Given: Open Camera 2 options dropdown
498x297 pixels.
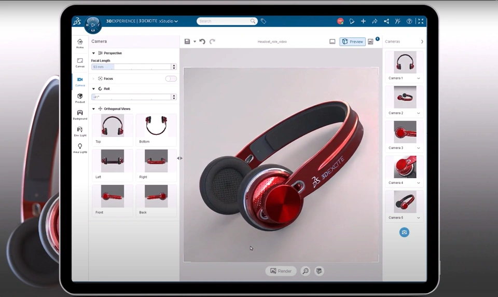Looking at the screenshot, I should click(x=418, y=113).
